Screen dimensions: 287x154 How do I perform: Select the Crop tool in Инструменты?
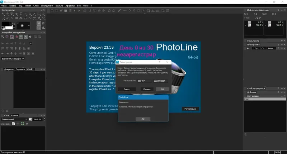pyautogui.click(x=30, y=14)
